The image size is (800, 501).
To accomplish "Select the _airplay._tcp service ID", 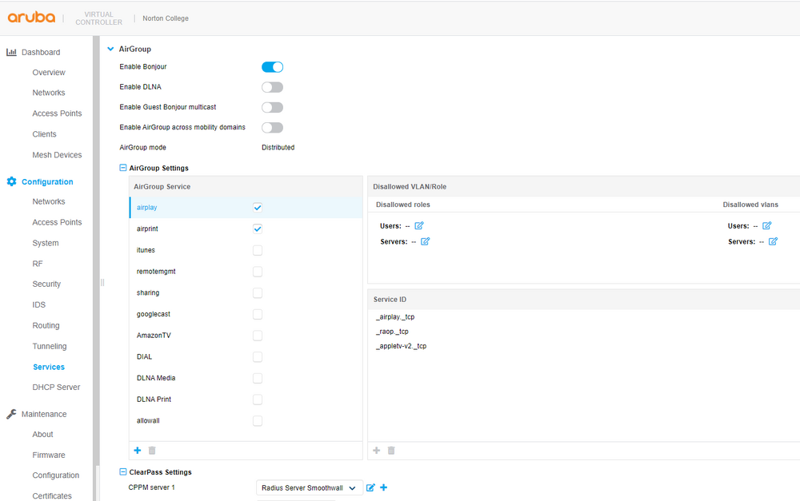I will click(x=395, y=317).
